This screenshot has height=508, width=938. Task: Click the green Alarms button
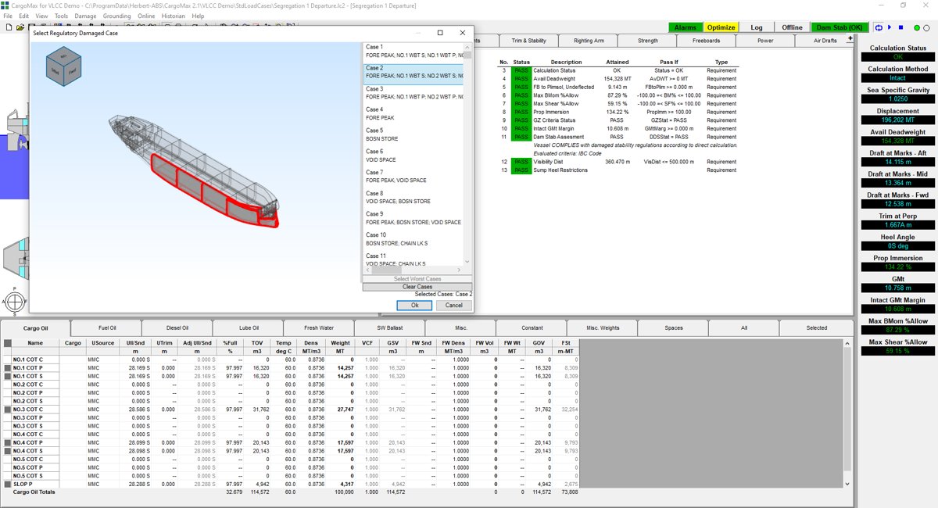[686, 27]
